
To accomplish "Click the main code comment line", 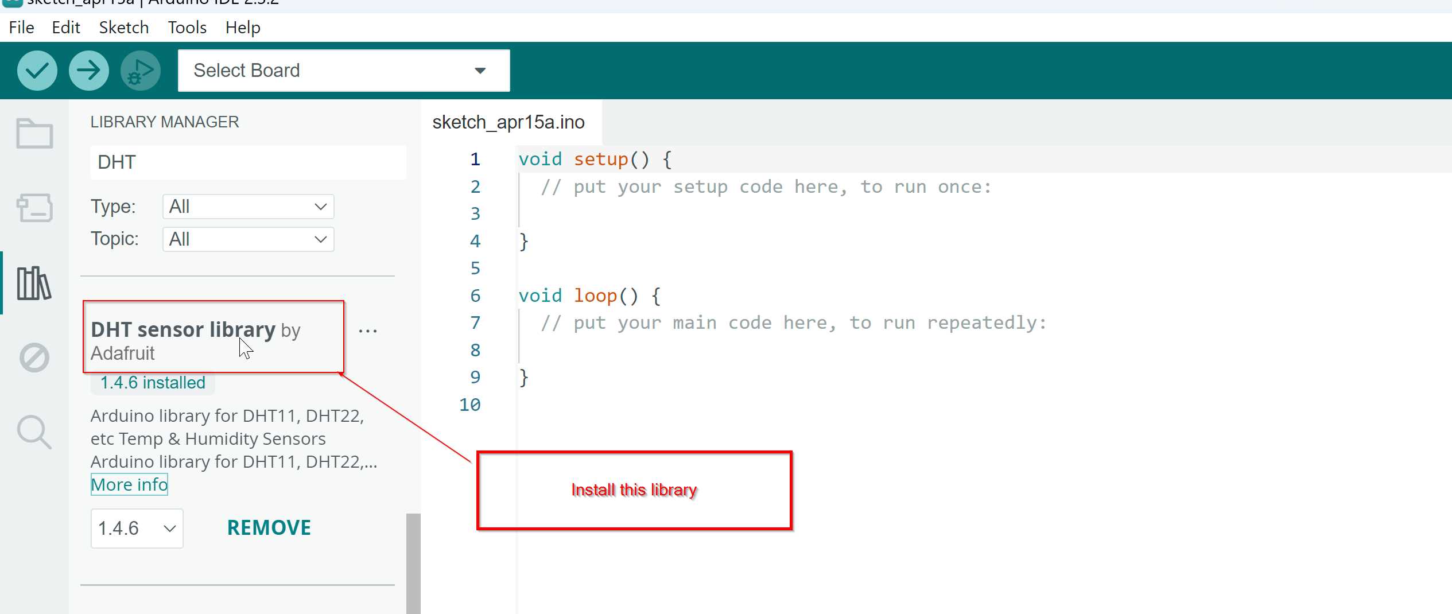I will tap(794, 323).
